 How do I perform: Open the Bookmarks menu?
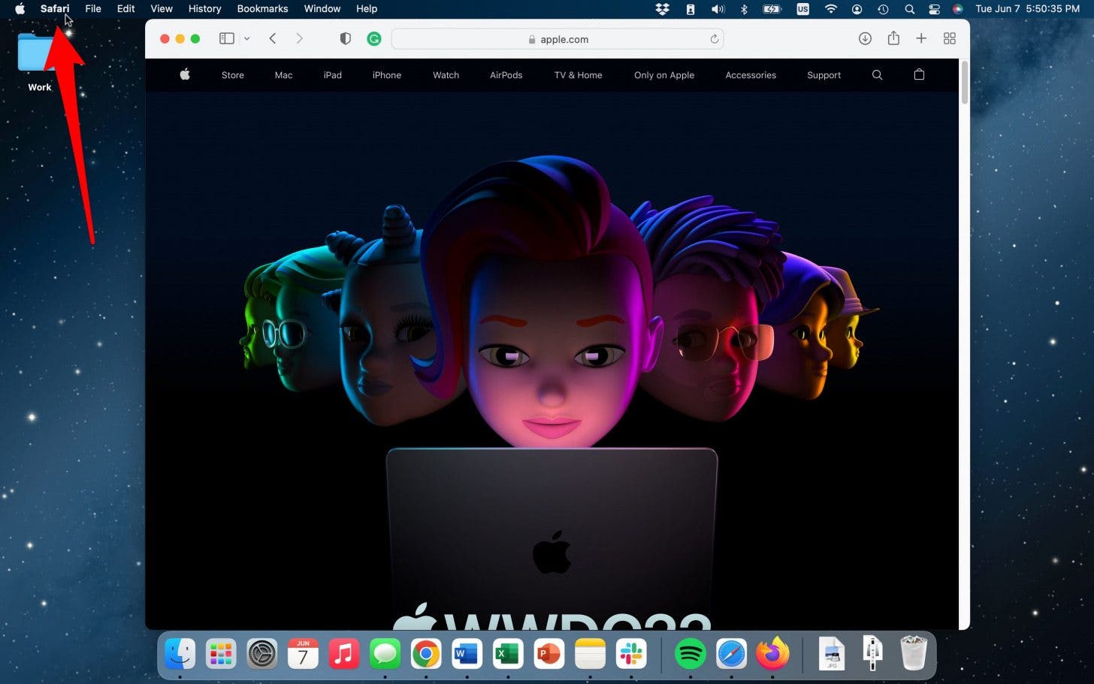[262, 9]
